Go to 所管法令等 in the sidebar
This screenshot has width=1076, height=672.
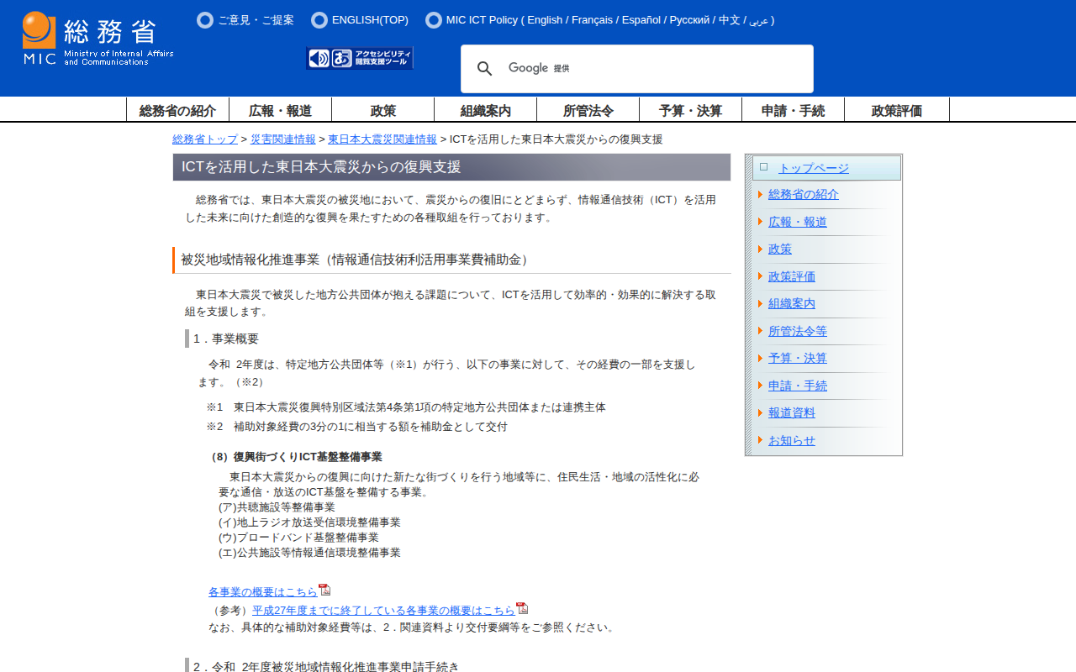pyautogui.click(x=797, y=331)
